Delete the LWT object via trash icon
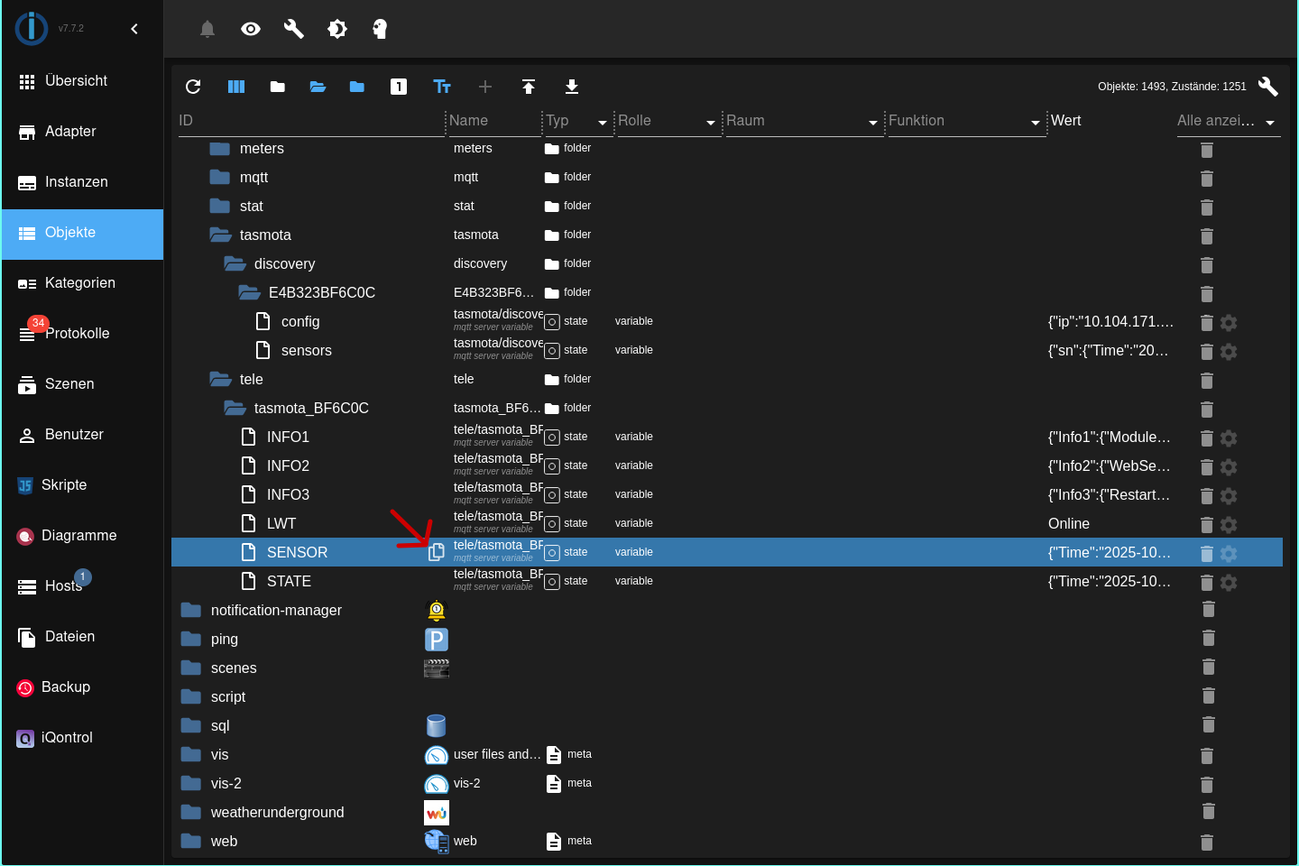This screenshot has height=866, width=1299. [1207, 524]
